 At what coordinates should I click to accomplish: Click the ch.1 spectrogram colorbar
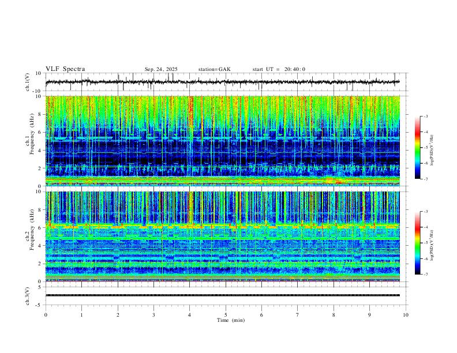[x=417, y=148]
